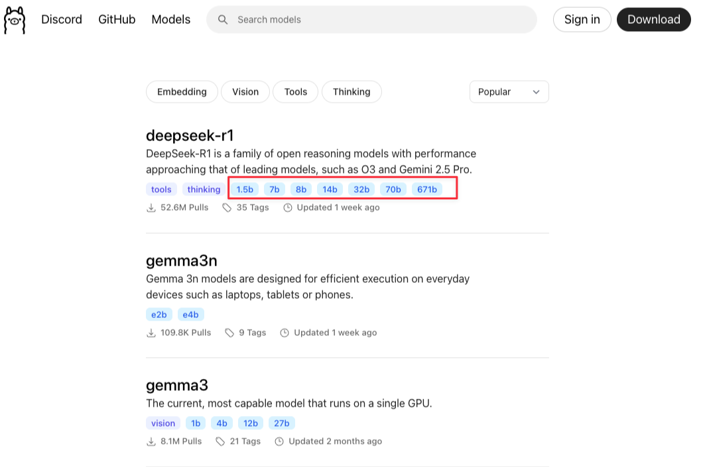
Task: Expand sort options via chevron arrow
Action: pos(536,92)
